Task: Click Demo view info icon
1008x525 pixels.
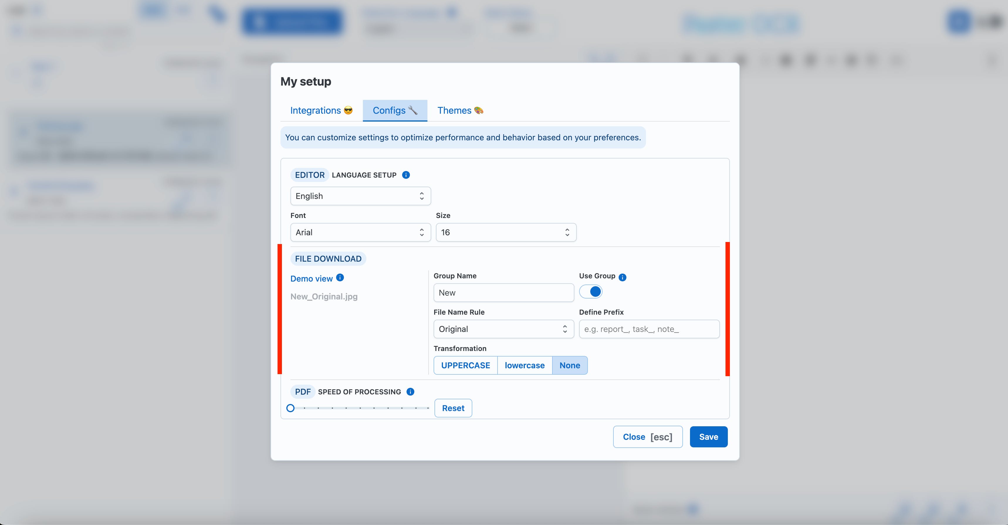Action: pyautogui.click(x=340, y=277)
